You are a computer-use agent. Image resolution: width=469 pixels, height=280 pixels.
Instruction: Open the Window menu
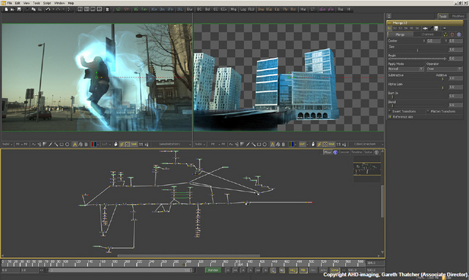59,3
